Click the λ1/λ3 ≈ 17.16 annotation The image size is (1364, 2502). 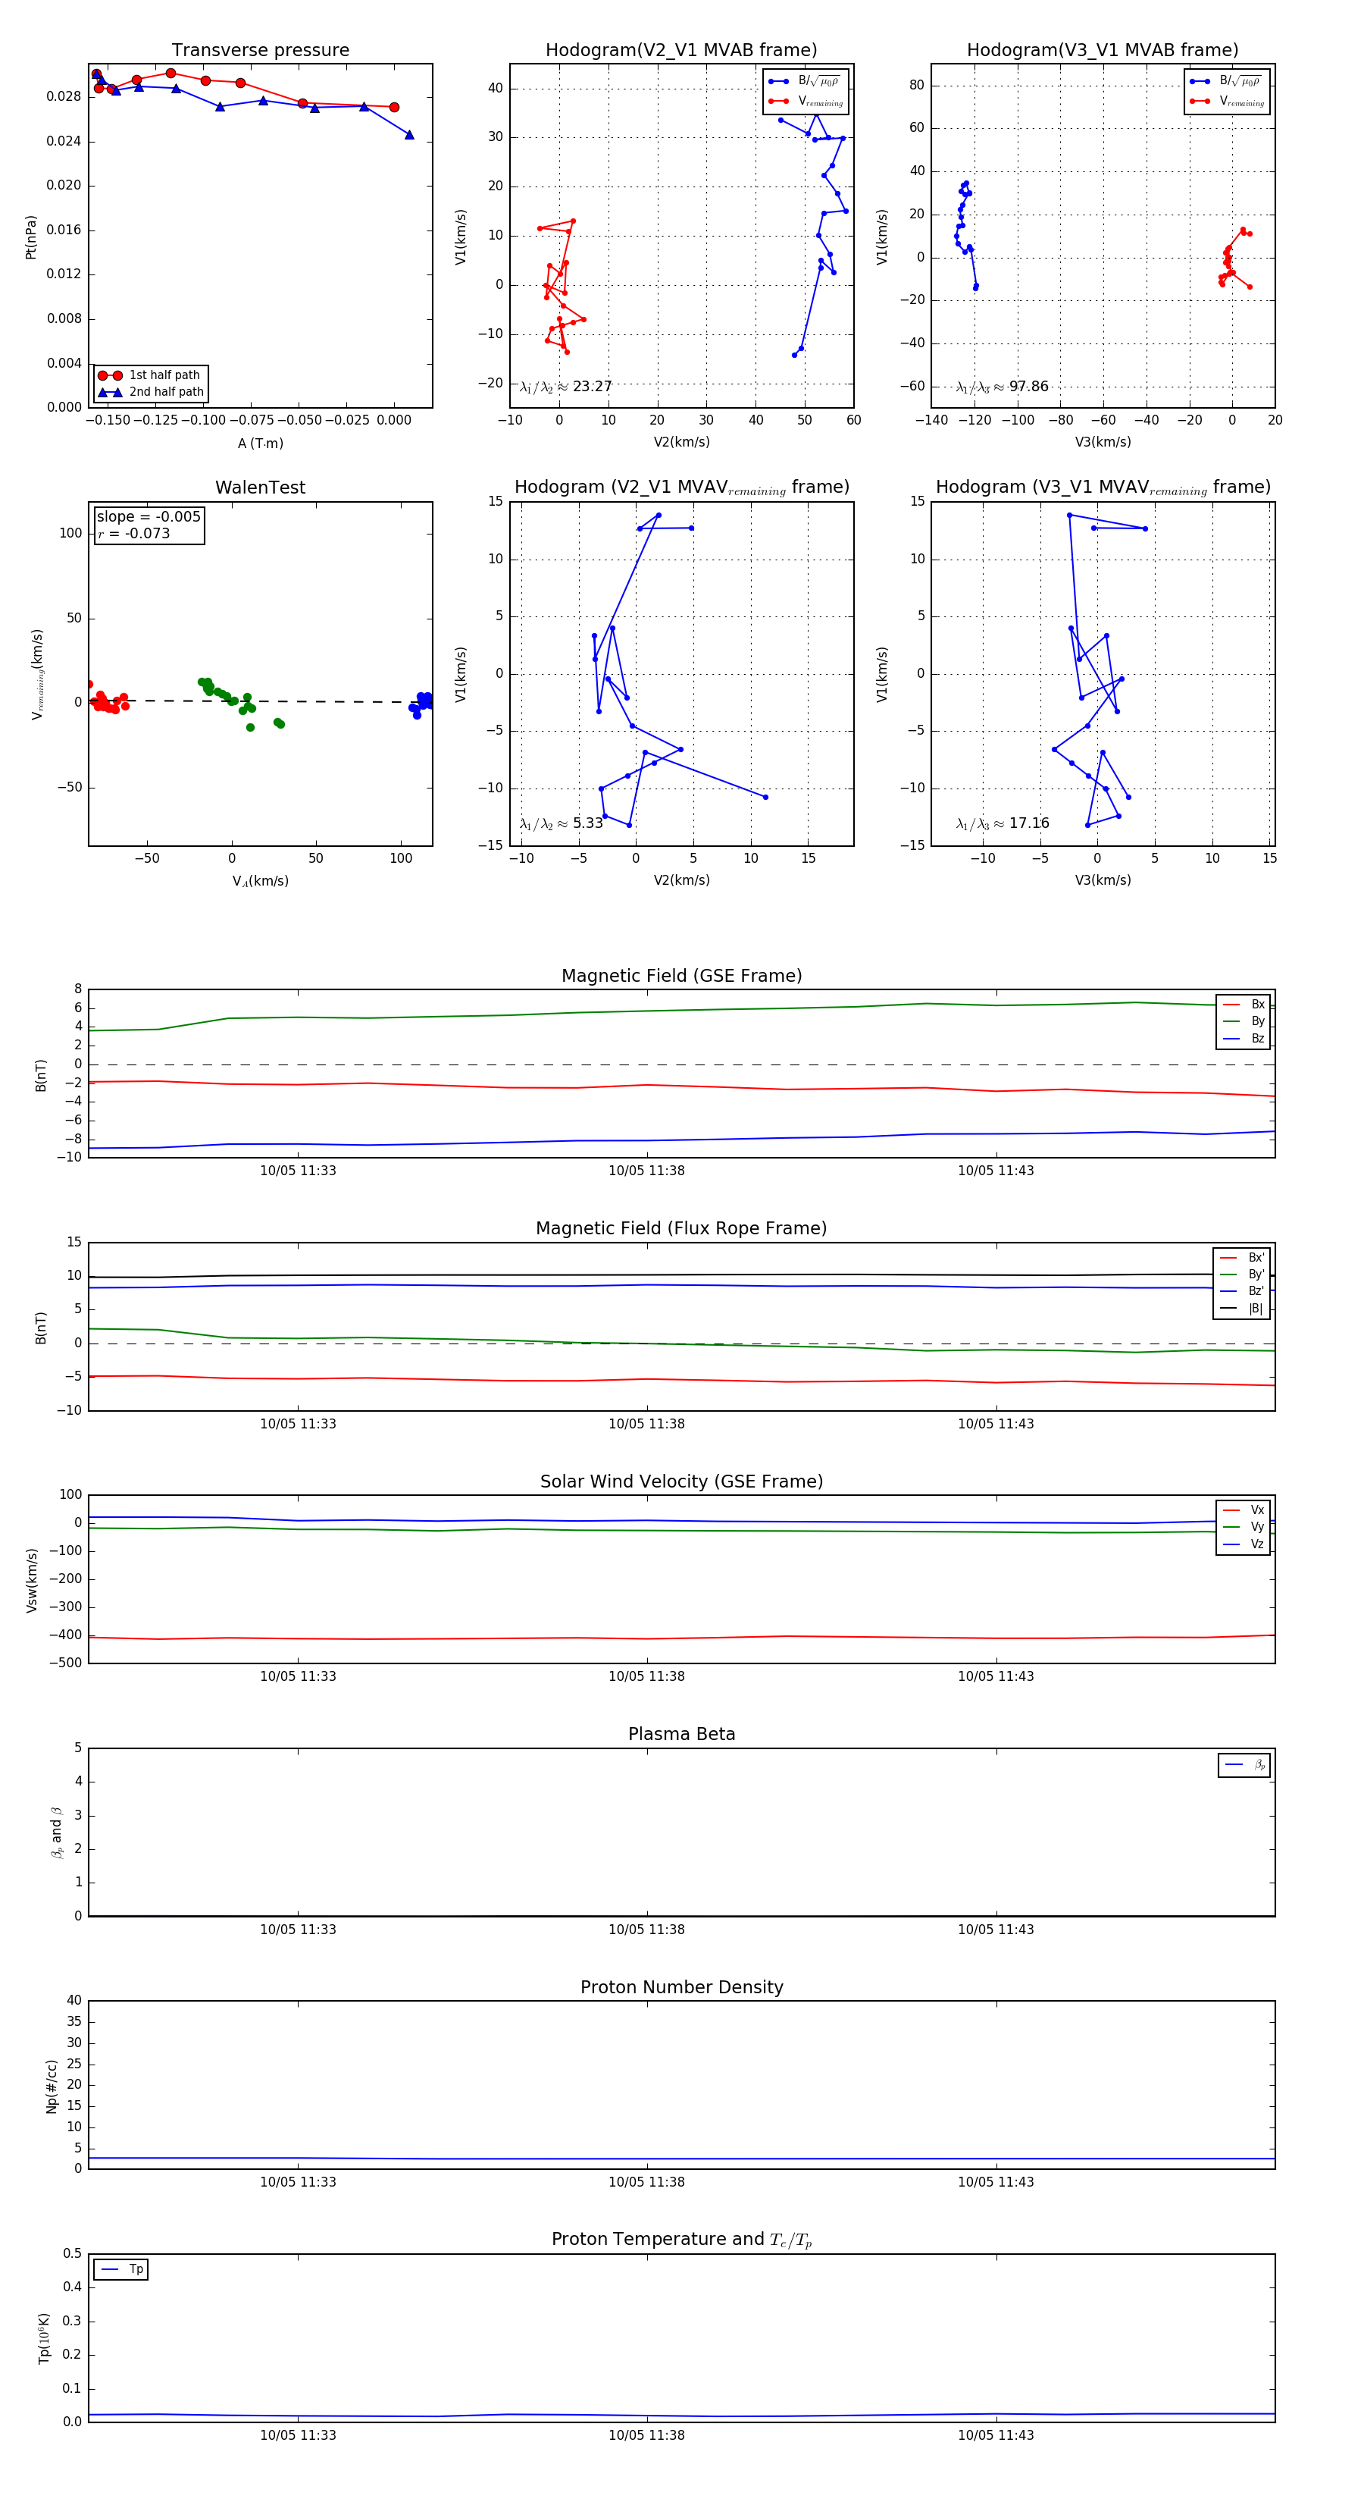click(1002, 823)
